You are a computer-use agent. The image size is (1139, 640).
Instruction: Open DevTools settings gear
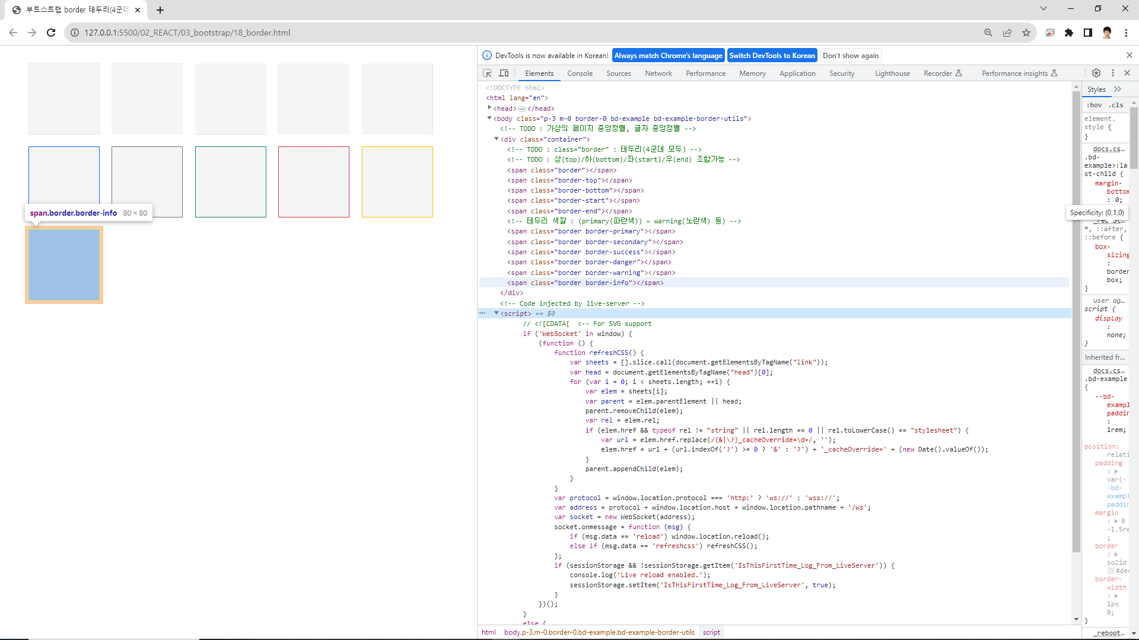[x=1096, y=73]
